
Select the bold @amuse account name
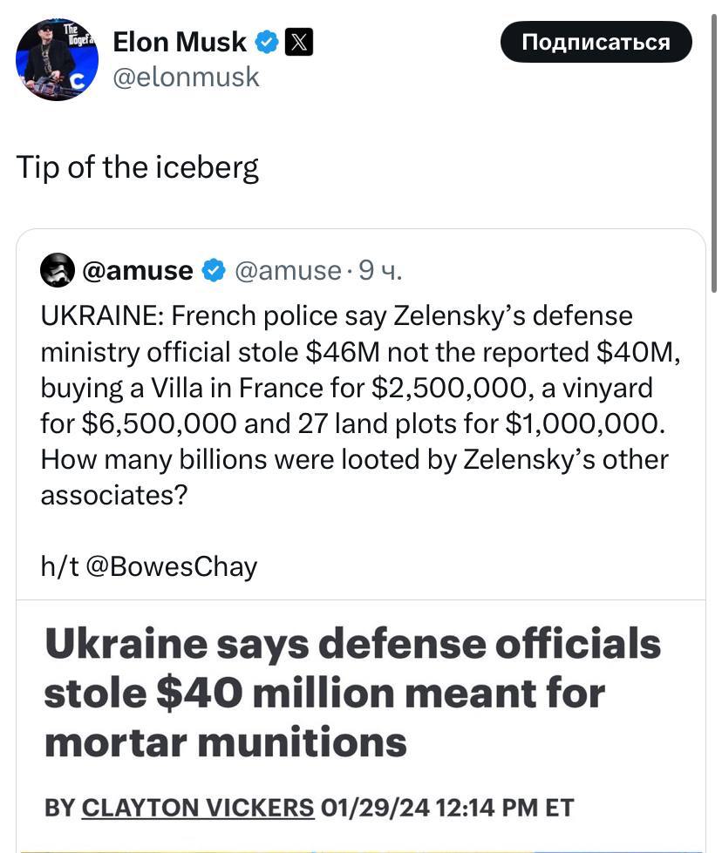[138, 271]
